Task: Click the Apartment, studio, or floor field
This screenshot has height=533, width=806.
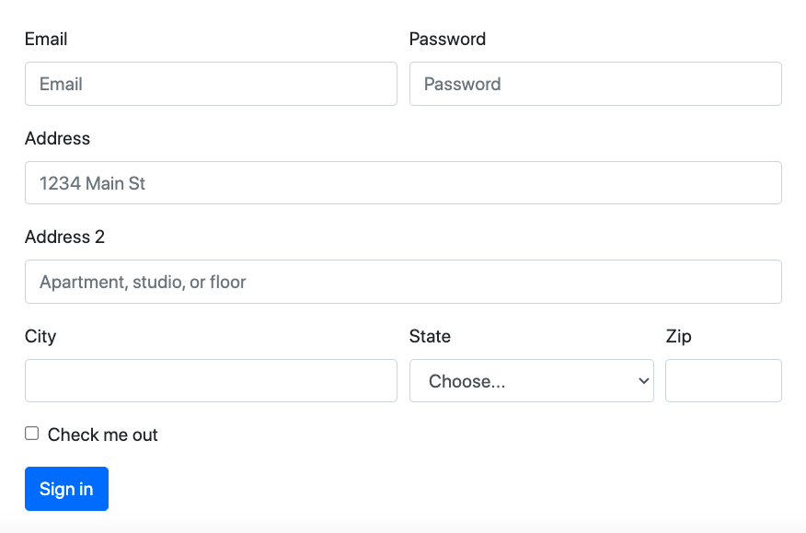Action: 403,282
